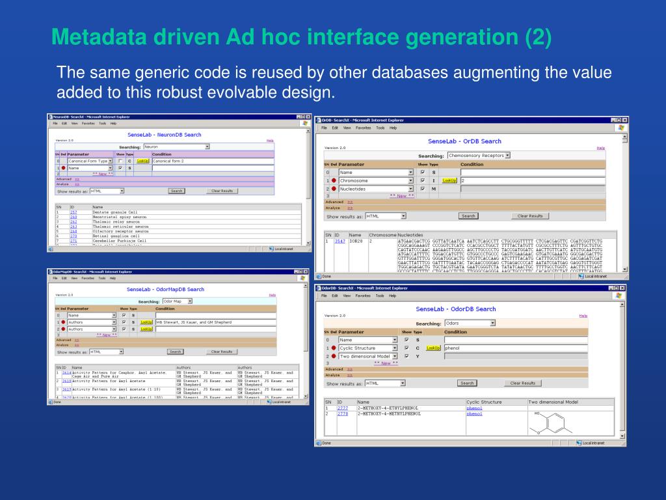Click the Search button in OrDB window
Viewport: 666px width, 500px height.
[x=468, y=216]
